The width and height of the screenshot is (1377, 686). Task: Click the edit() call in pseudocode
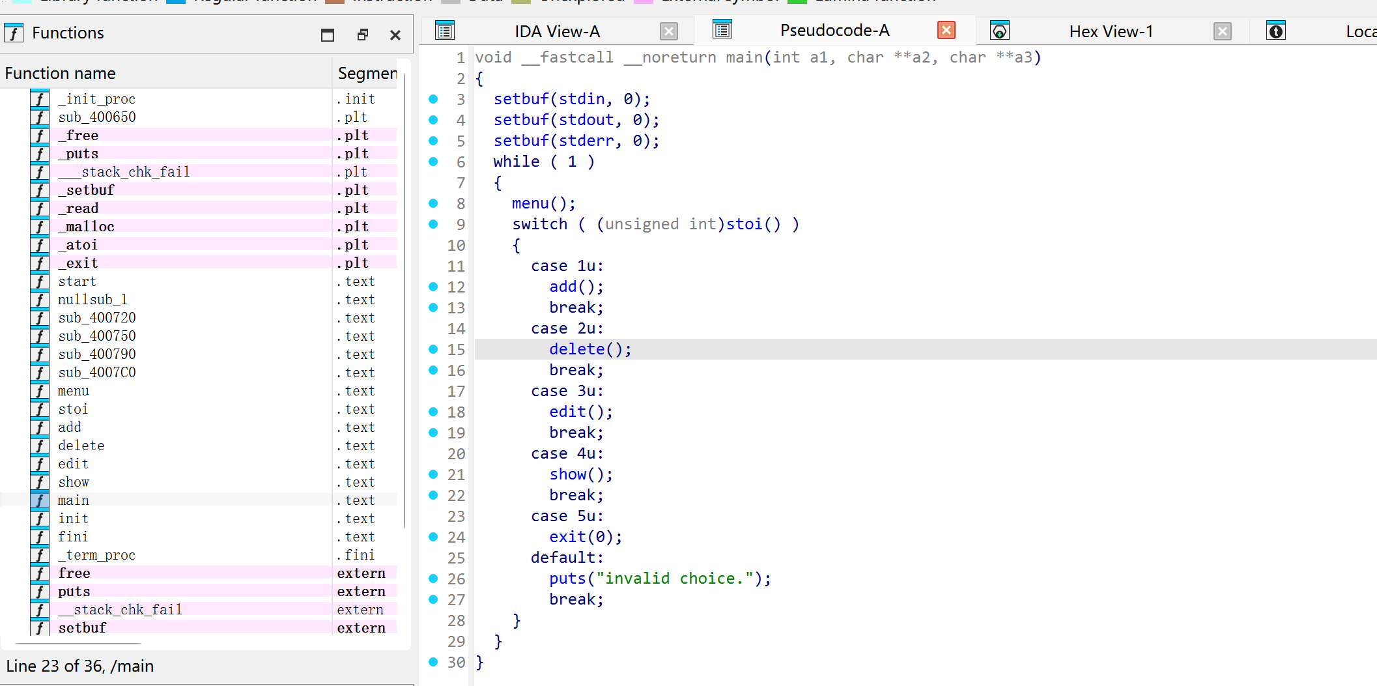(x=581, y=412)
